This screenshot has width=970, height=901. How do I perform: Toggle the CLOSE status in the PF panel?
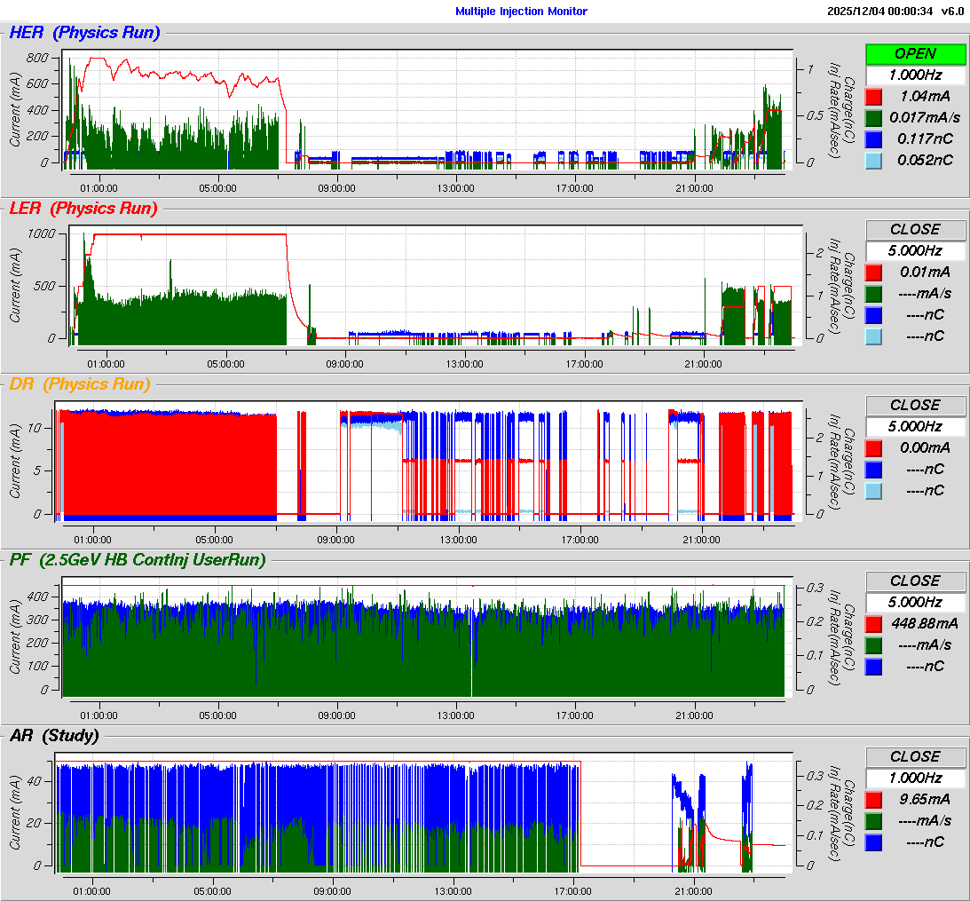(x=915, y=581)
